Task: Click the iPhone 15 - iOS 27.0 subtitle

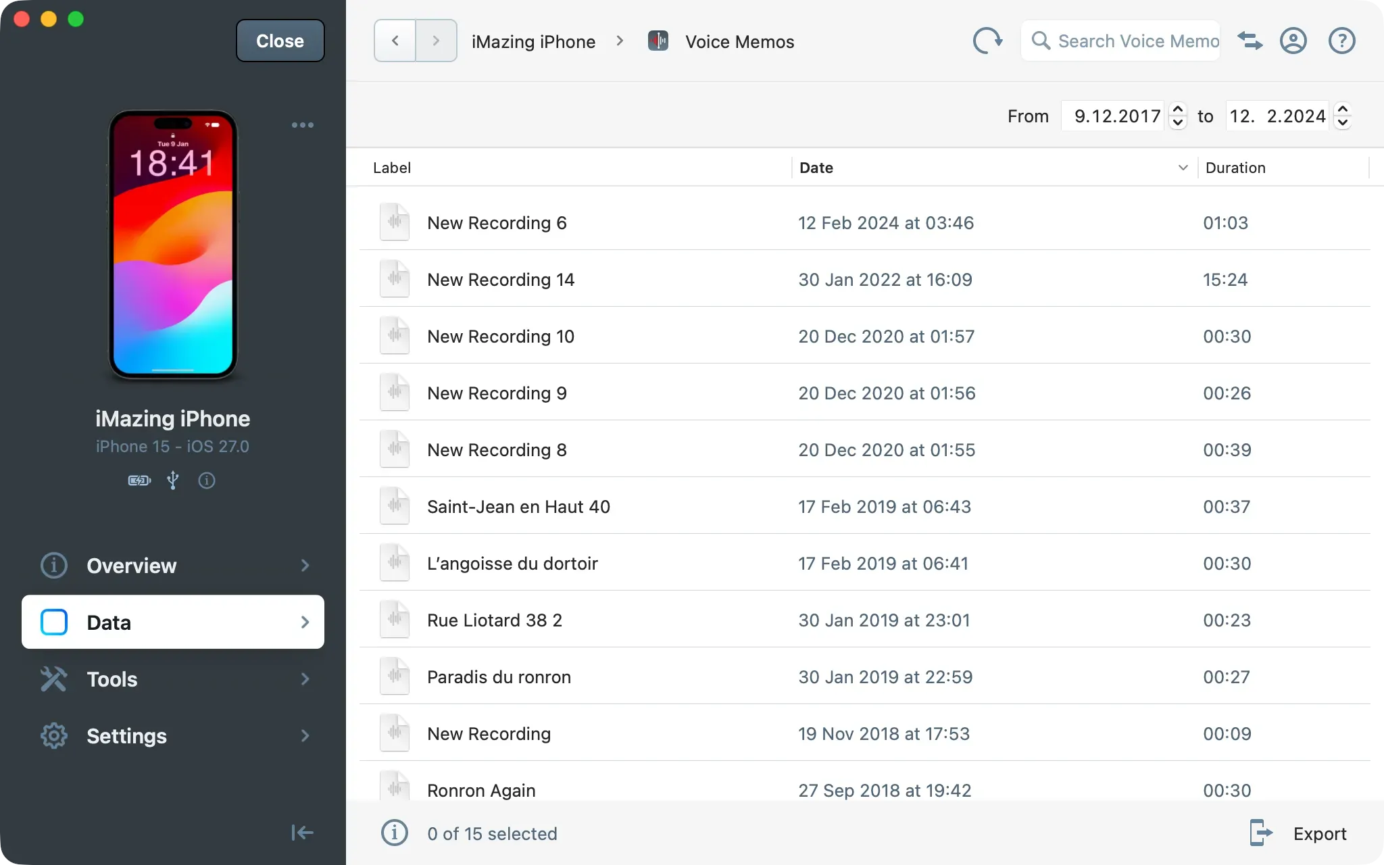Action: 172,446
